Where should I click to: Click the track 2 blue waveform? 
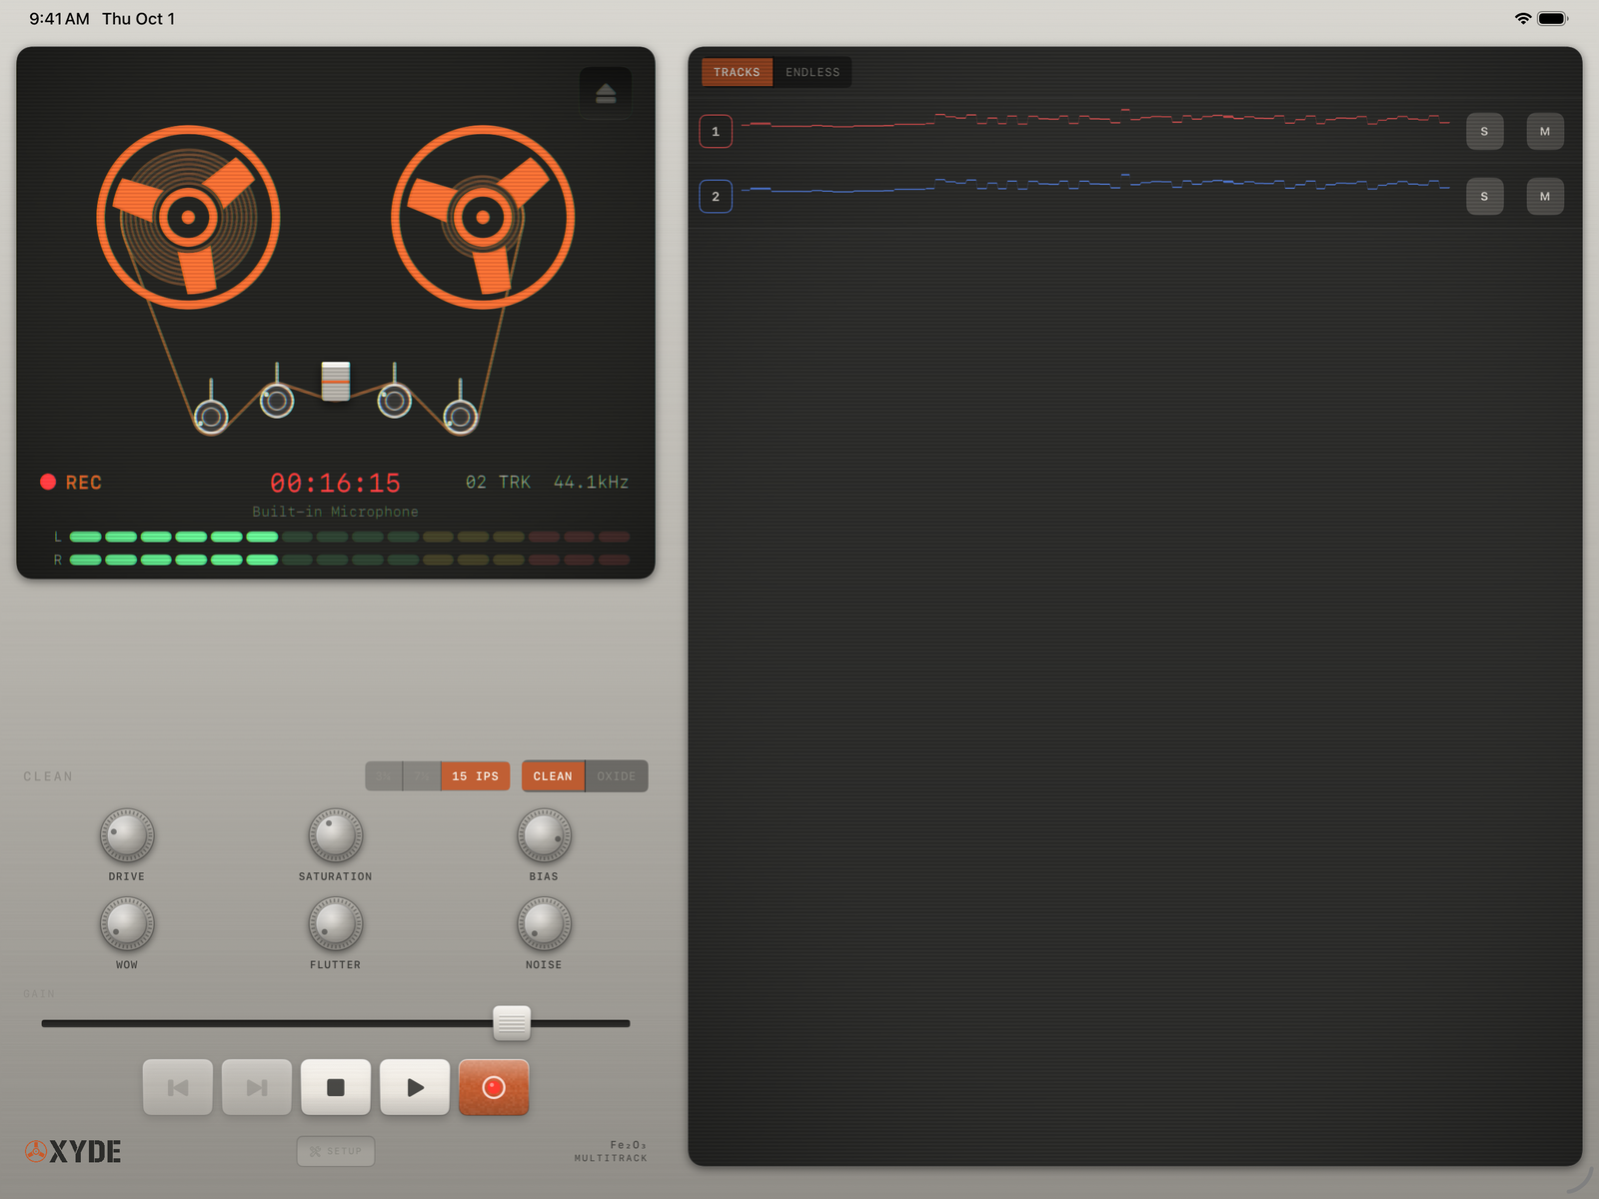[x=1095, y=186]
